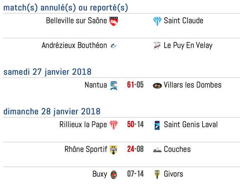Open the Andrézieux Bouthéon team logo
This screenshot has width=240, height=190.
(114, 46)
